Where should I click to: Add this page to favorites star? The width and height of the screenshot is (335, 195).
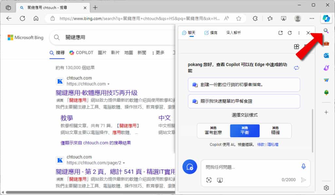pos(238,19)
